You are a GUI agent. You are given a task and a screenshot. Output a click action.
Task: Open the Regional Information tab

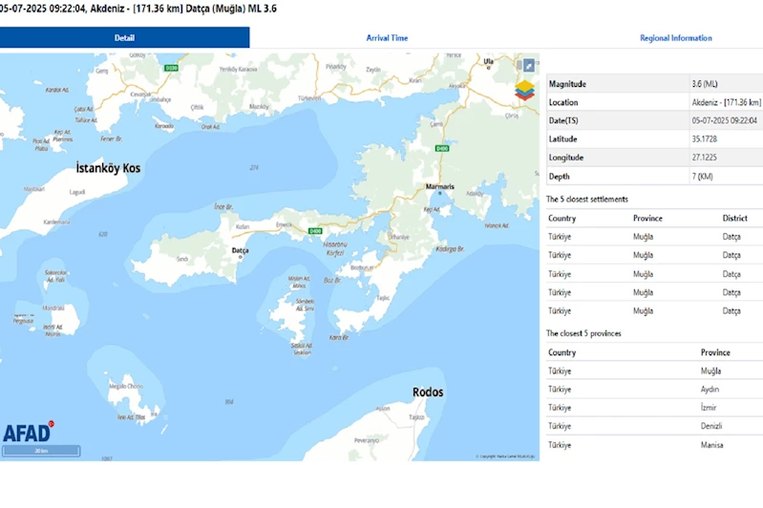675,38
